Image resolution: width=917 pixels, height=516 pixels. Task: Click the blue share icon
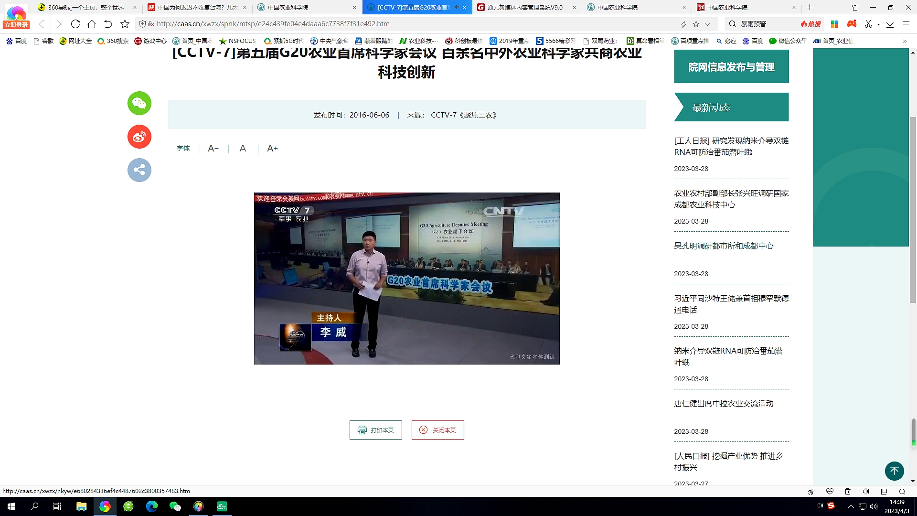tap(139, 170)
